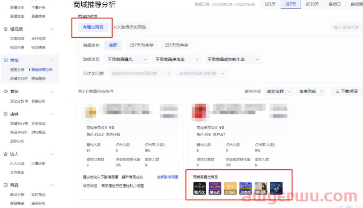
Task: Collapse the 商城 sidebar section chevron
Action: coord(52,60)
